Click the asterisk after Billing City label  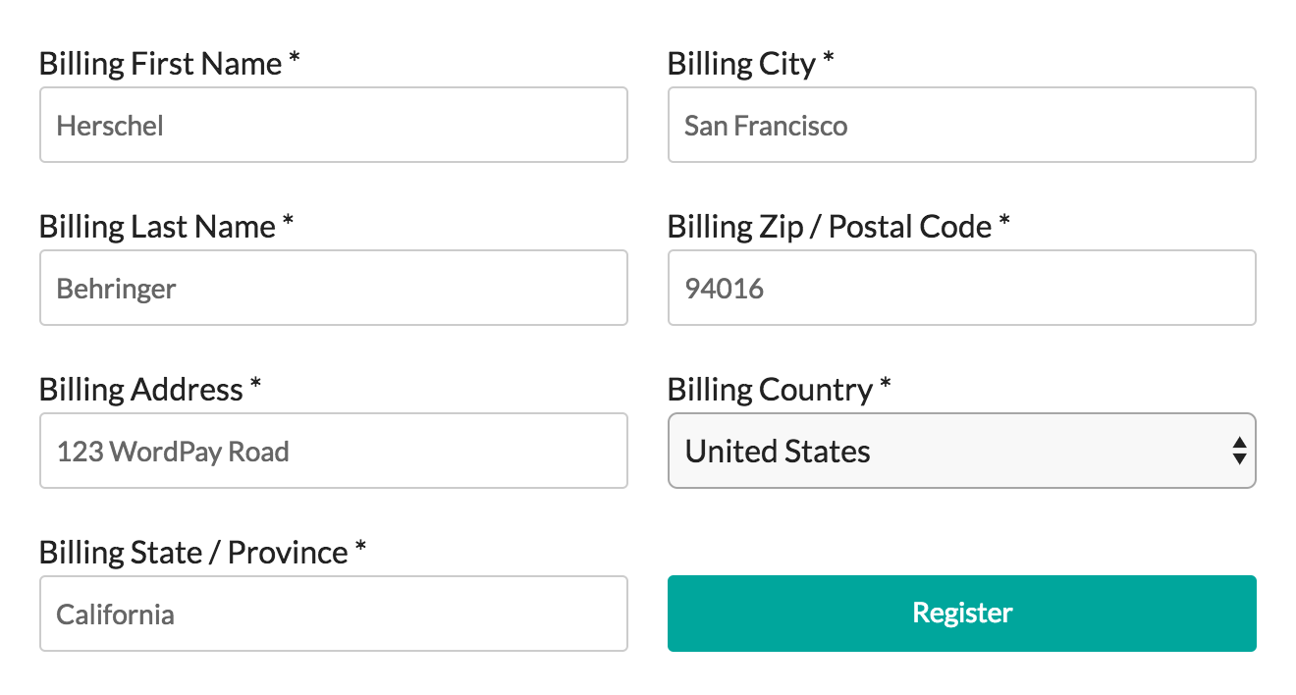pyautogui.click(x=829, y=61)
